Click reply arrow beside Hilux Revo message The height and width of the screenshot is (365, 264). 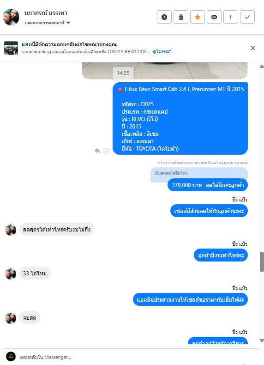(97, 151)
